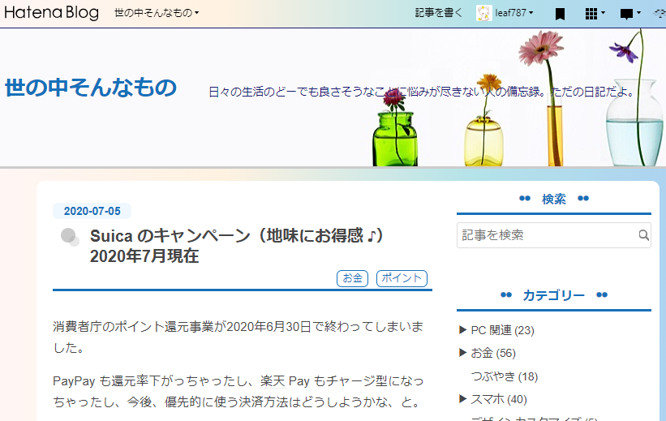Screen dimensions: 666x421
Task: Click the 楽天 keyword link
Action: click(x=273, y=380)
